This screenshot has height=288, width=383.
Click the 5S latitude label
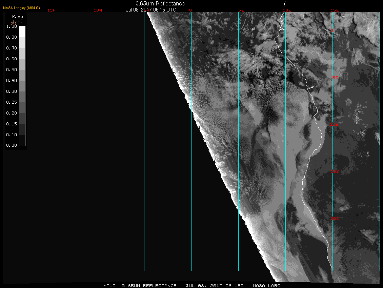click(335, 78)
